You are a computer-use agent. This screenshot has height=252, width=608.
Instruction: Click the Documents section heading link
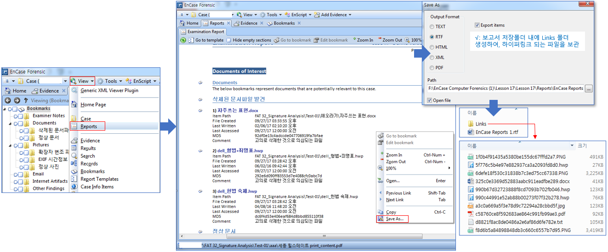pyautogui.click(x=225, y=83)
